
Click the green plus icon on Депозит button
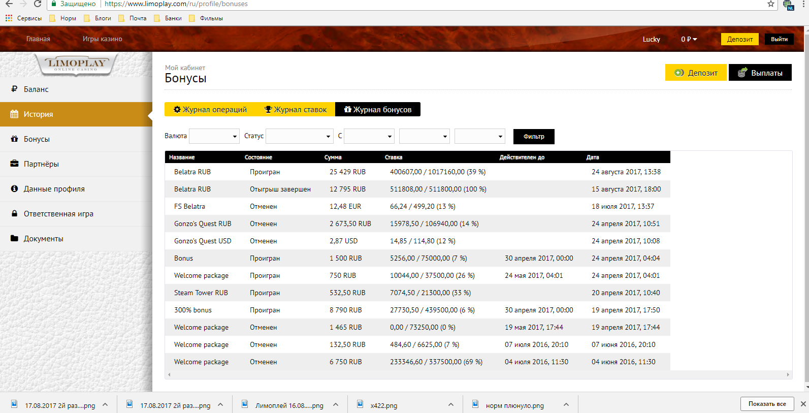(x=679, y=73)
